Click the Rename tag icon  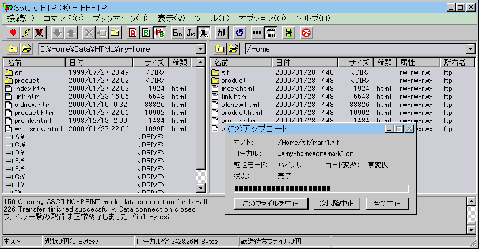point(102,33)
